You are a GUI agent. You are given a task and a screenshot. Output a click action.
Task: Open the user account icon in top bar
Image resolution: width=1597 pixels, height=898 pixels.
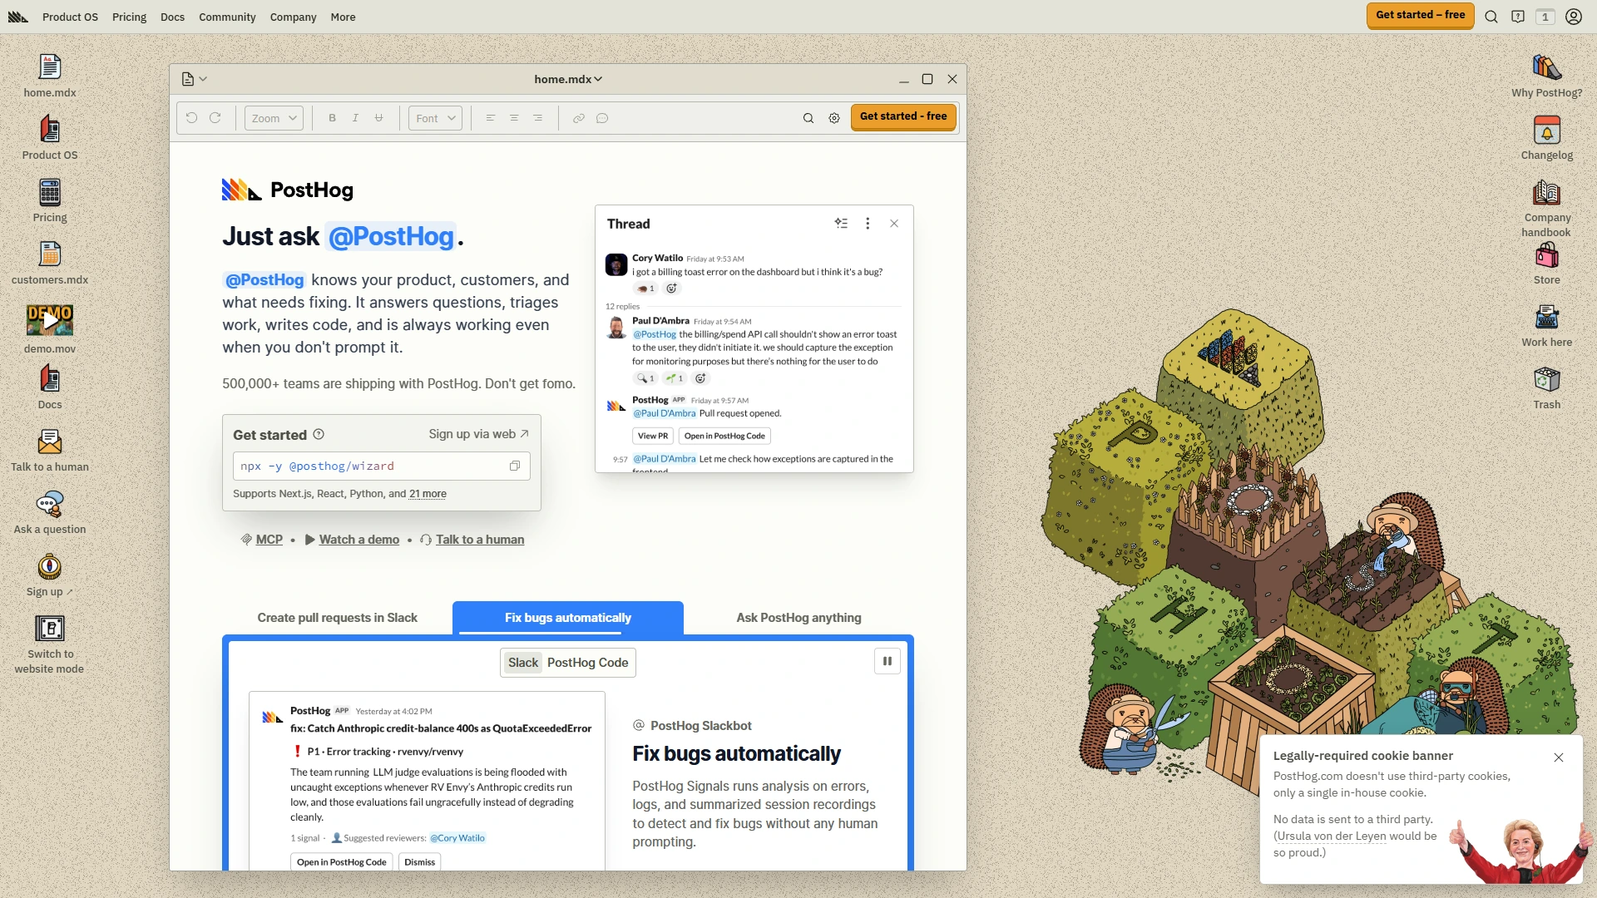[1574, 17]
